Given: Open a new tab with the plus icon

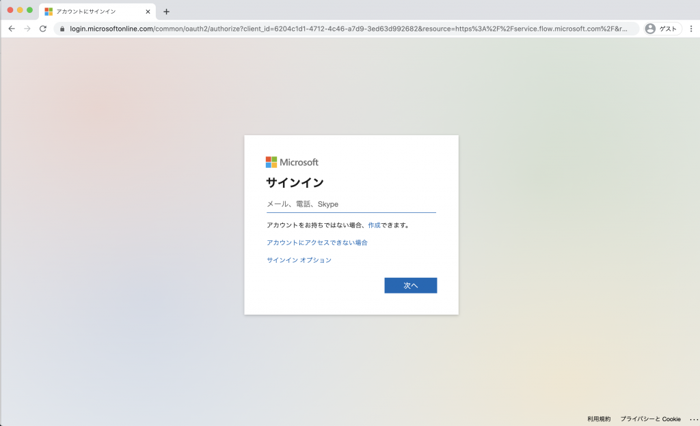Looking at the screenshot, I should (167, 12).
